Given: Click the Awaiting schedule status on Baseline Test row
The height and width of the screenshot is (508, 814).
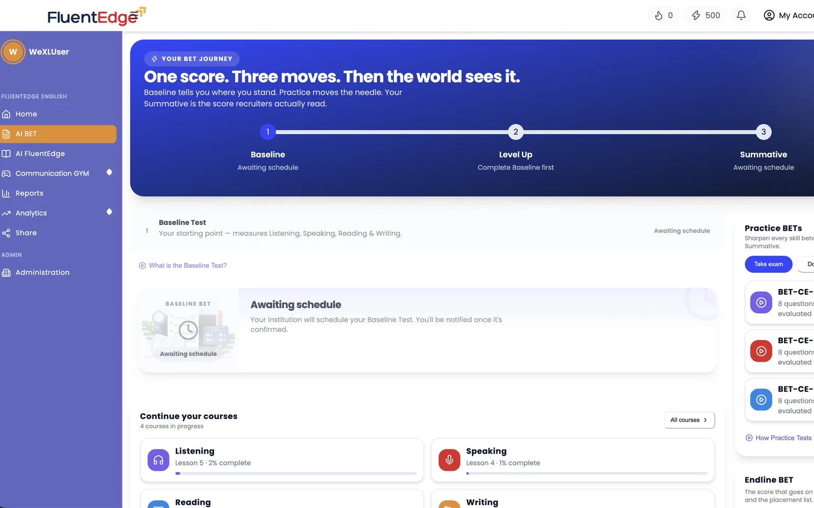Looking at the screenshot, I should (x=682, y=231).
